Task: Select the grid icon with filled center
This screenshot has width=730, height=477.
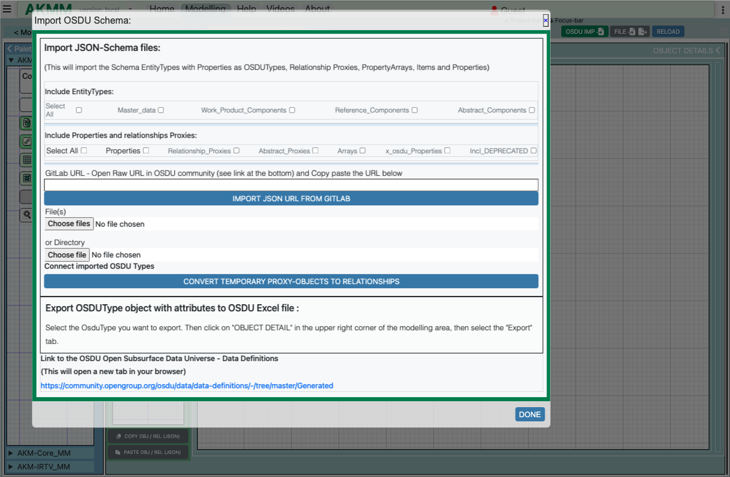Action: pos(27,178)
